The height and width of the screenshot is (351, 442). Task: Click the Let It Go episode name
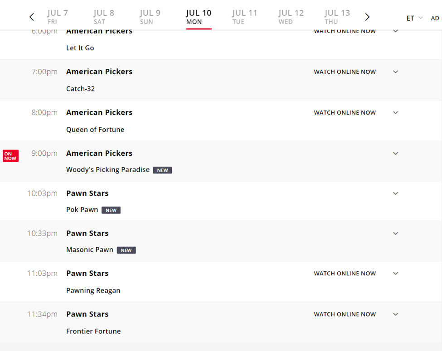(x=80, y=48)
